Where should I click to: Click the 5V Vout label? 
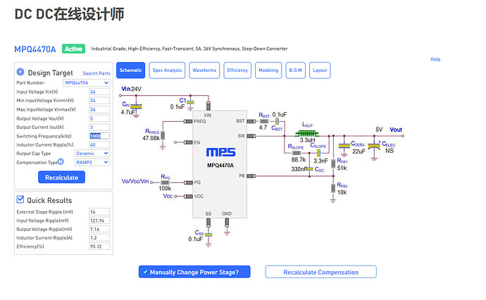coord(389,130)
